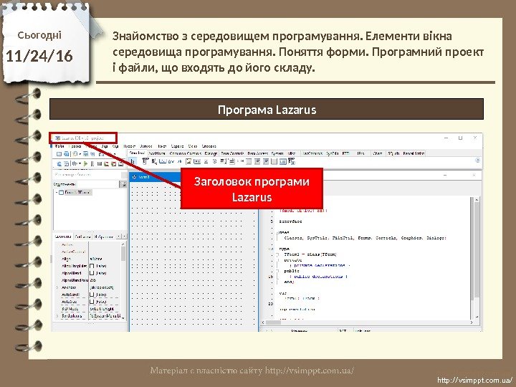Pick the TFrame component icon
The width and height of the screenshot is (516, 387).
(282, 161)
